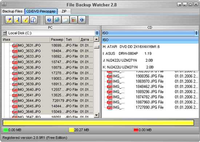Sort by the Дата column header
200x142 pixels.
[87, 40]
